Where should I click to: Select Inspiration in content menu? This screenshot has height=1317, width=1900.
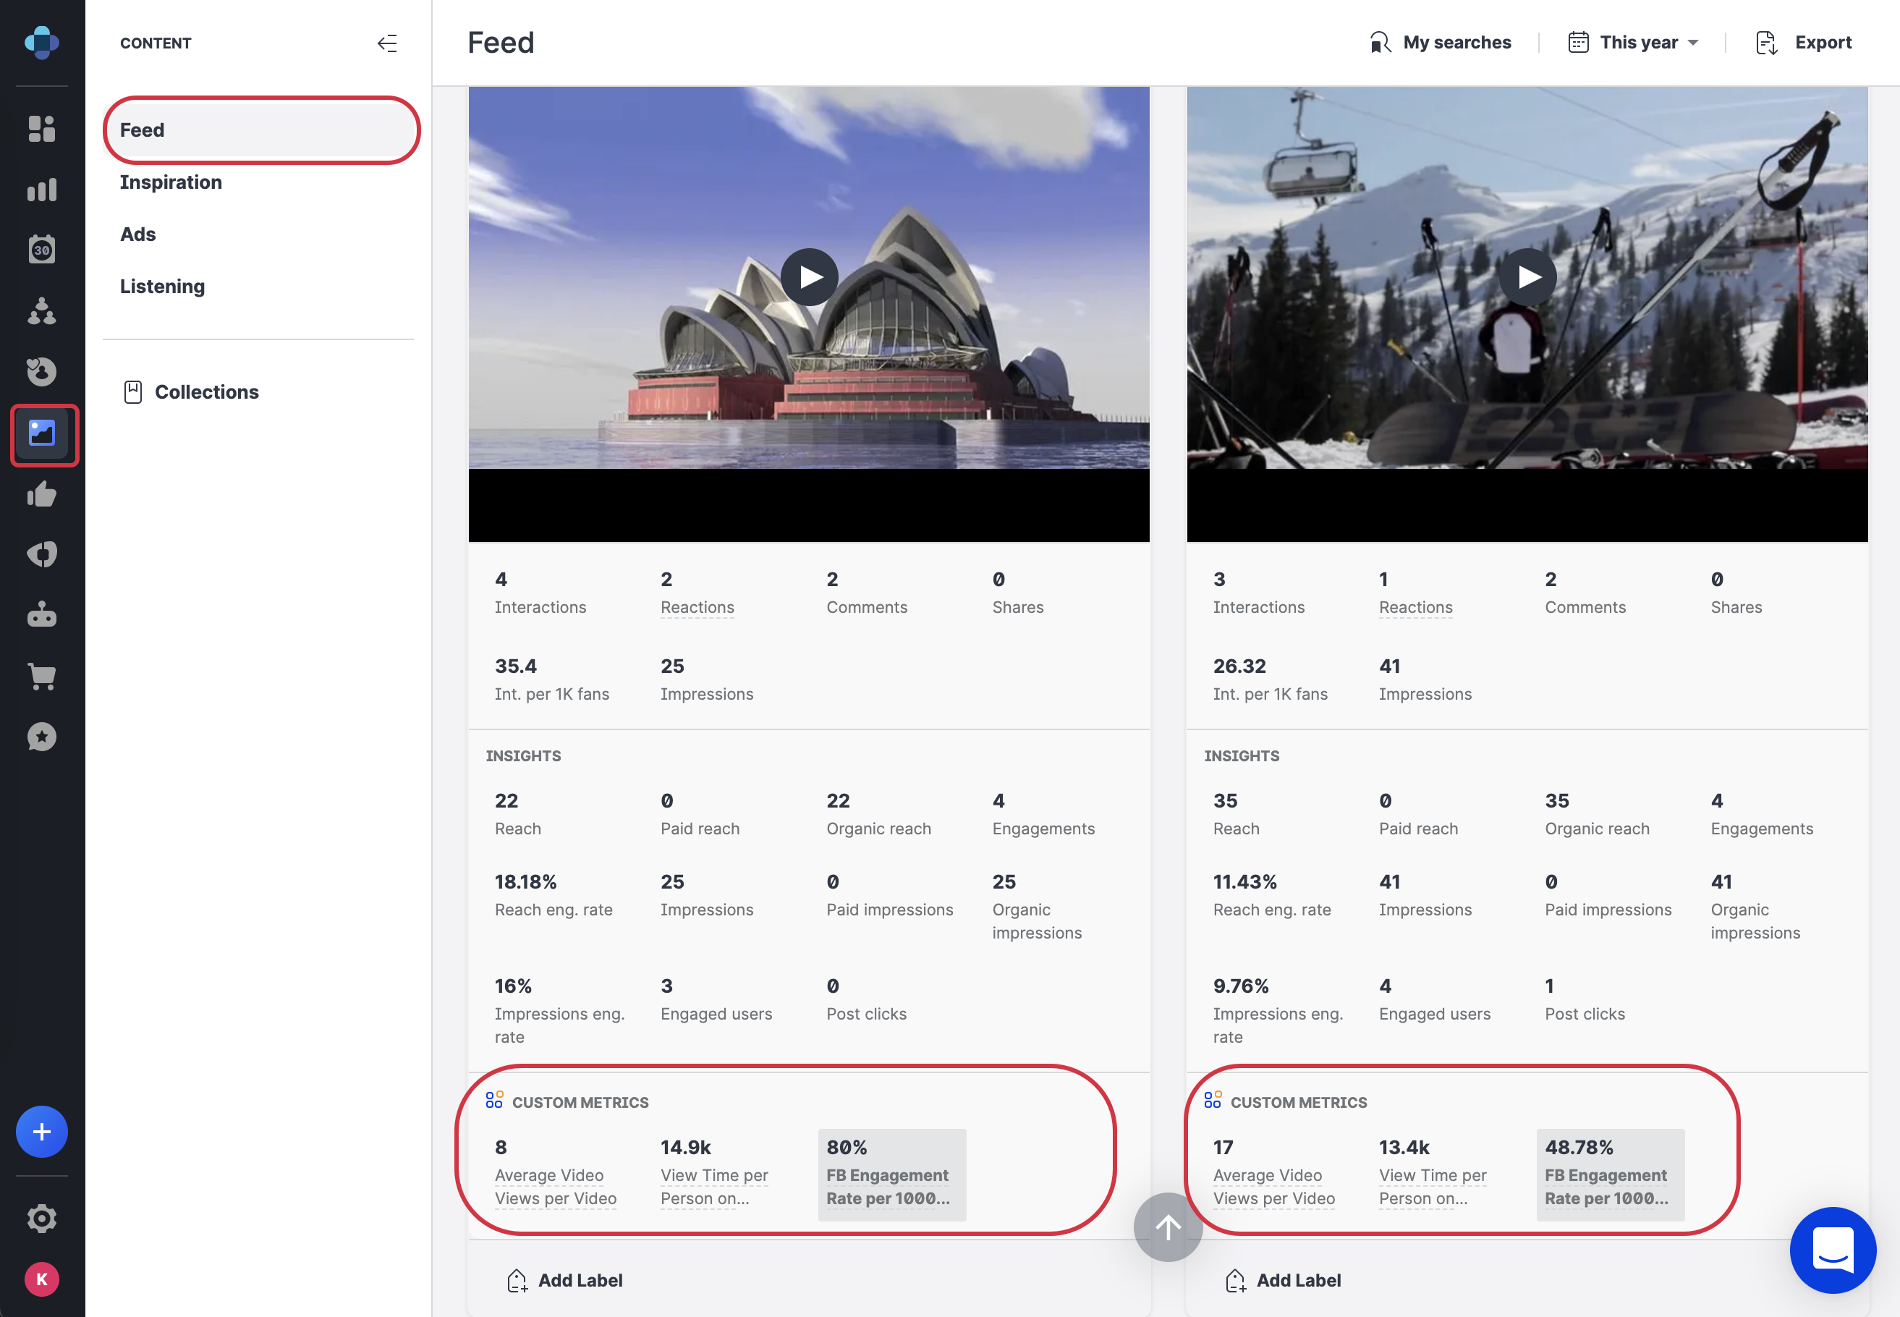pos(171,182)
